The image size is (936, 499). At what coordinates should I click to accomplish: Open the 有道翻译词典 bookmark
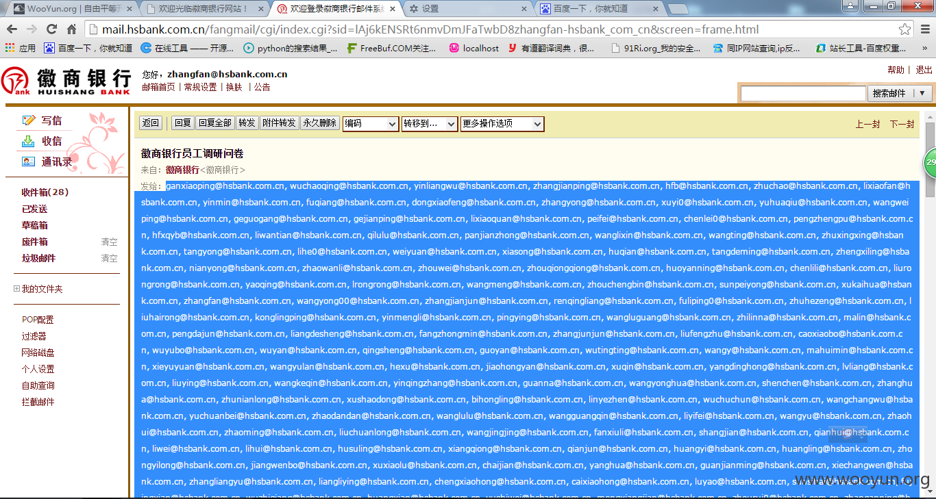(552, 49)
